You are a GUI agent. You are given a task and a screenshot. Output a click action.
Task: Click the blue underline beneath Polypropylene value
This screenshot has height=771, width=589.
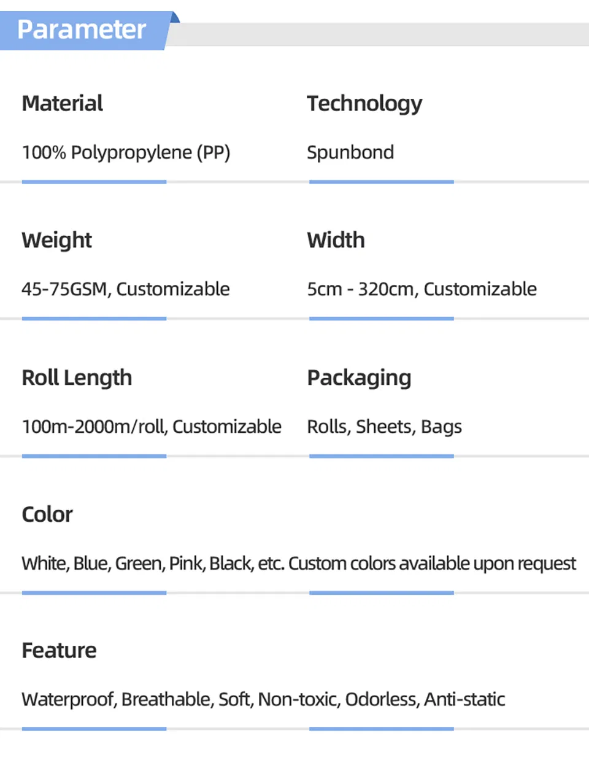[x=94, y=182]
